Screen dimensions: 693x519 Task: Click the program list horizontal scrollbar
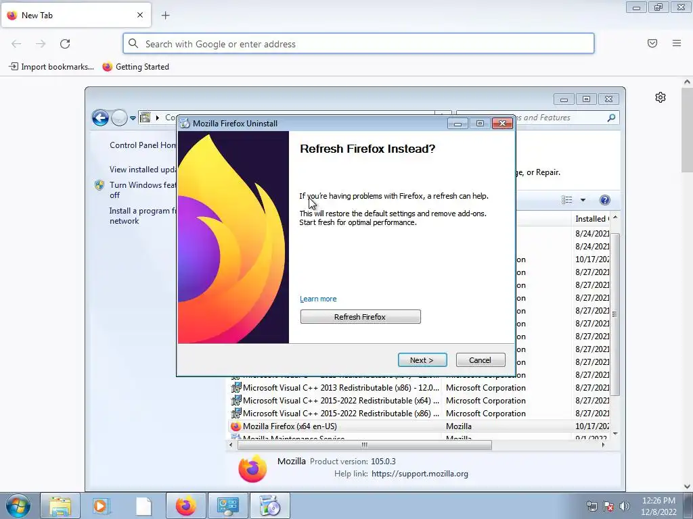click(x=364, y=445)
